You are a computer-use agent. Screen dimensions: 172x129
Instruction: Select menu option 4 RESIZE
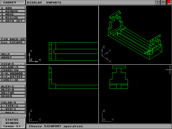(13, 18)
